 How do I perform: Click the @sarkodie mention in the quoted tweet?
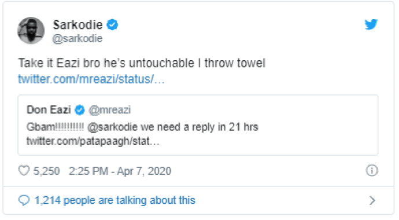click(113, 127)
